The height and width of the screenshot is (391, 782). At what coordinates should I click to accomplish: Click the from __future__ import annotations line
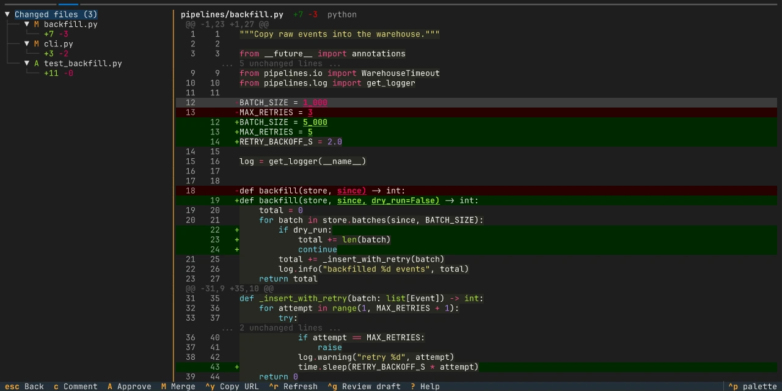tap(477, 54)
